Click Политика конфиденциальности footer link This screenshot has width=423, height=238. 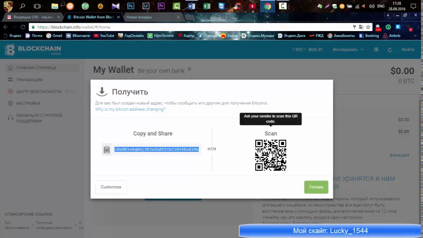click(x=54, y=225)
